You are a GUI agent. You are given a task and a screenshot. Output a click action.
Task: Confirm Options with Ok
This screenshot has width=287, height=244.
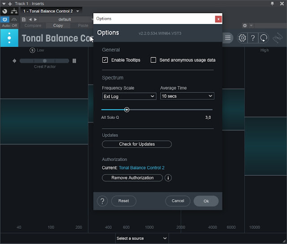206,201
